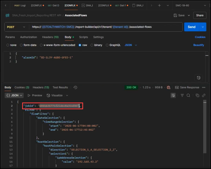Expand the Send button arrow options
This screenshot has height=169, width=211.
point(203,27)
